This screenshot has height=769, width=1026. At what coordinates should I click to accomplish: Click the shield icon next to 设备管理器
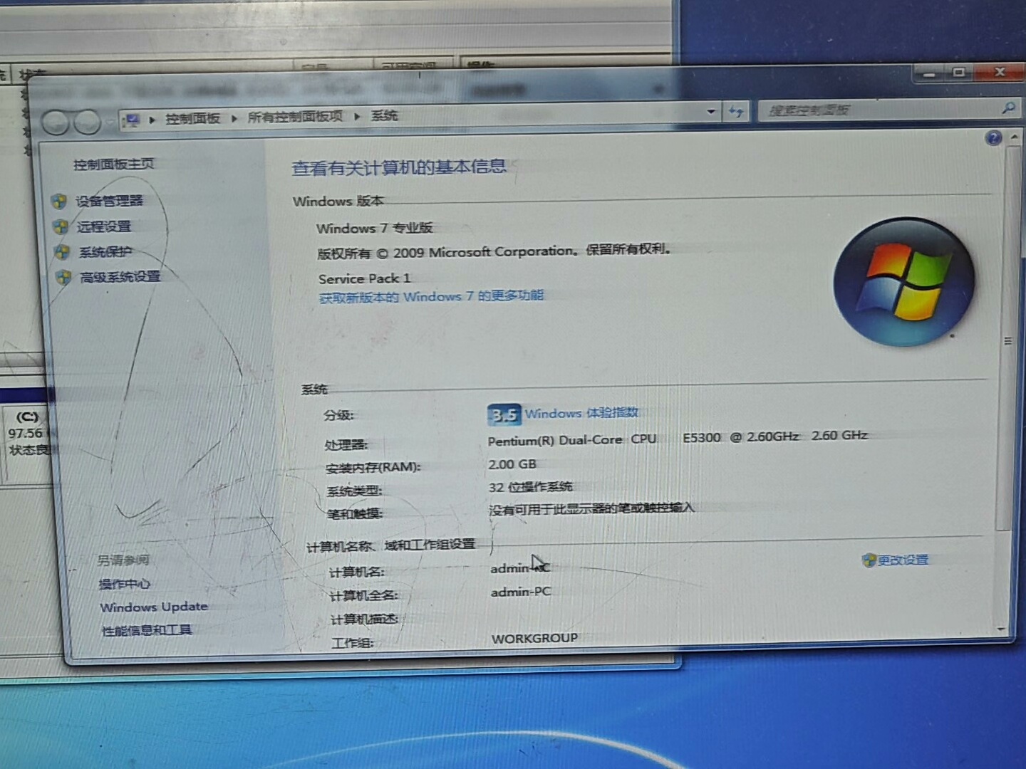coord(59,202)
